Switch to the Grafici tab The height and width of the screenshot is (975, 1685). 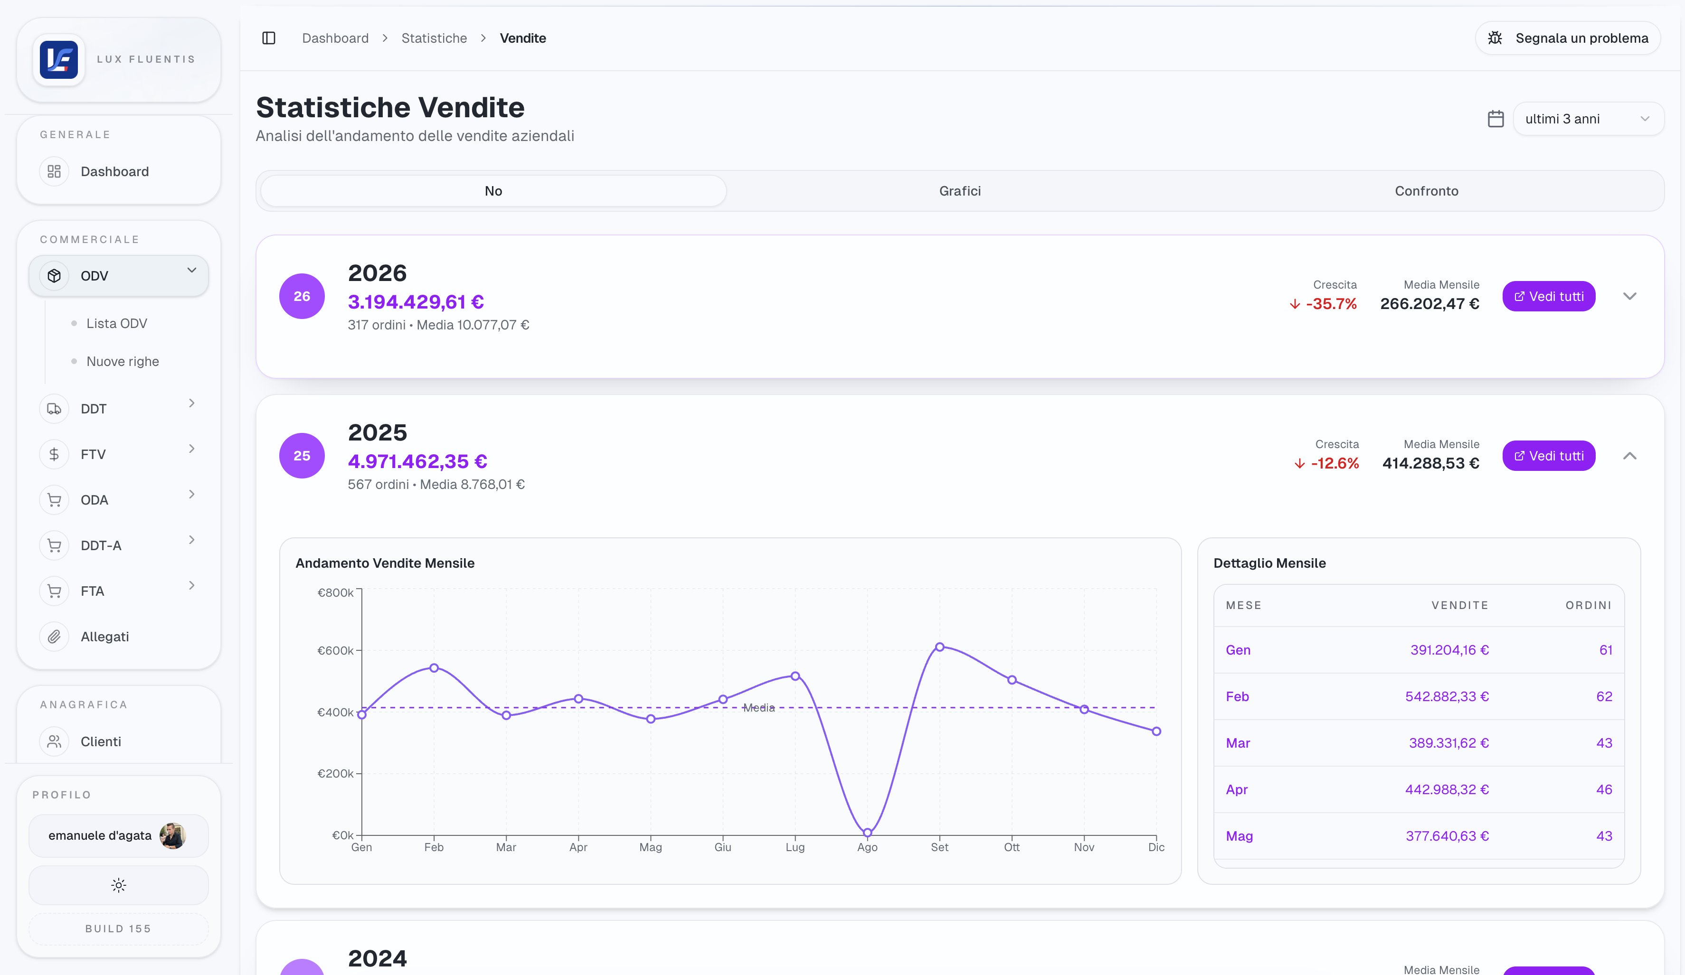pyautogui.click(x=959, y=191)
